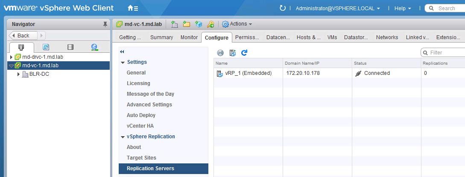Screen dimensions: 465x177
Task: Collapse the vSphere Replication section
Action: click(x=123, y=137)
